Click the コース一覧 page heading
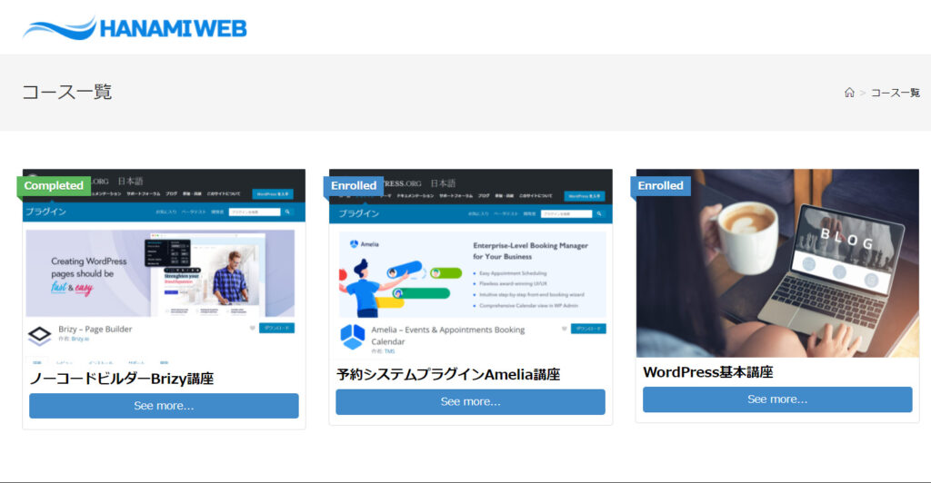The image size is (931, 483). 67,92
